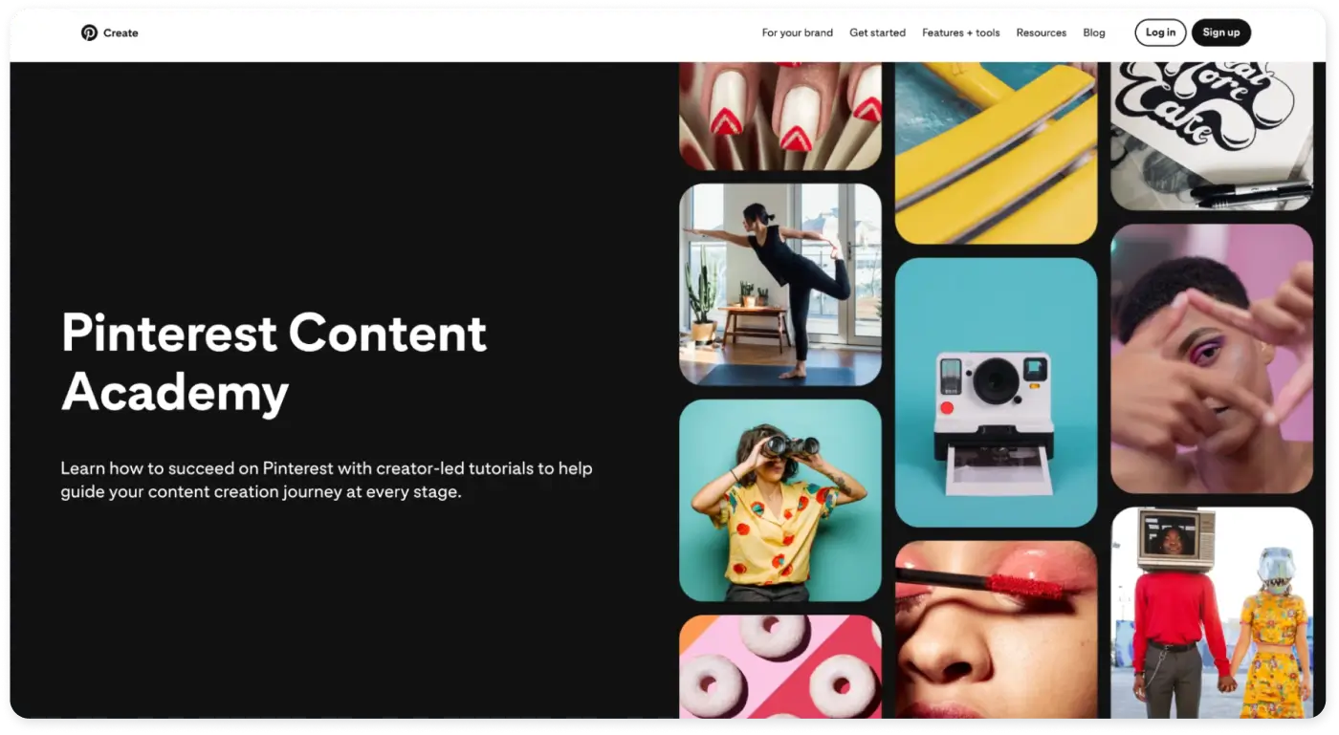Click the Pinterest Content Academy heading

tap(274, 361)
